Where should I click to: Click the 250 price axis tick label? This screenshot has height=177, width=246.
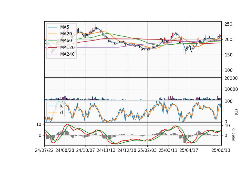(228, 24)
